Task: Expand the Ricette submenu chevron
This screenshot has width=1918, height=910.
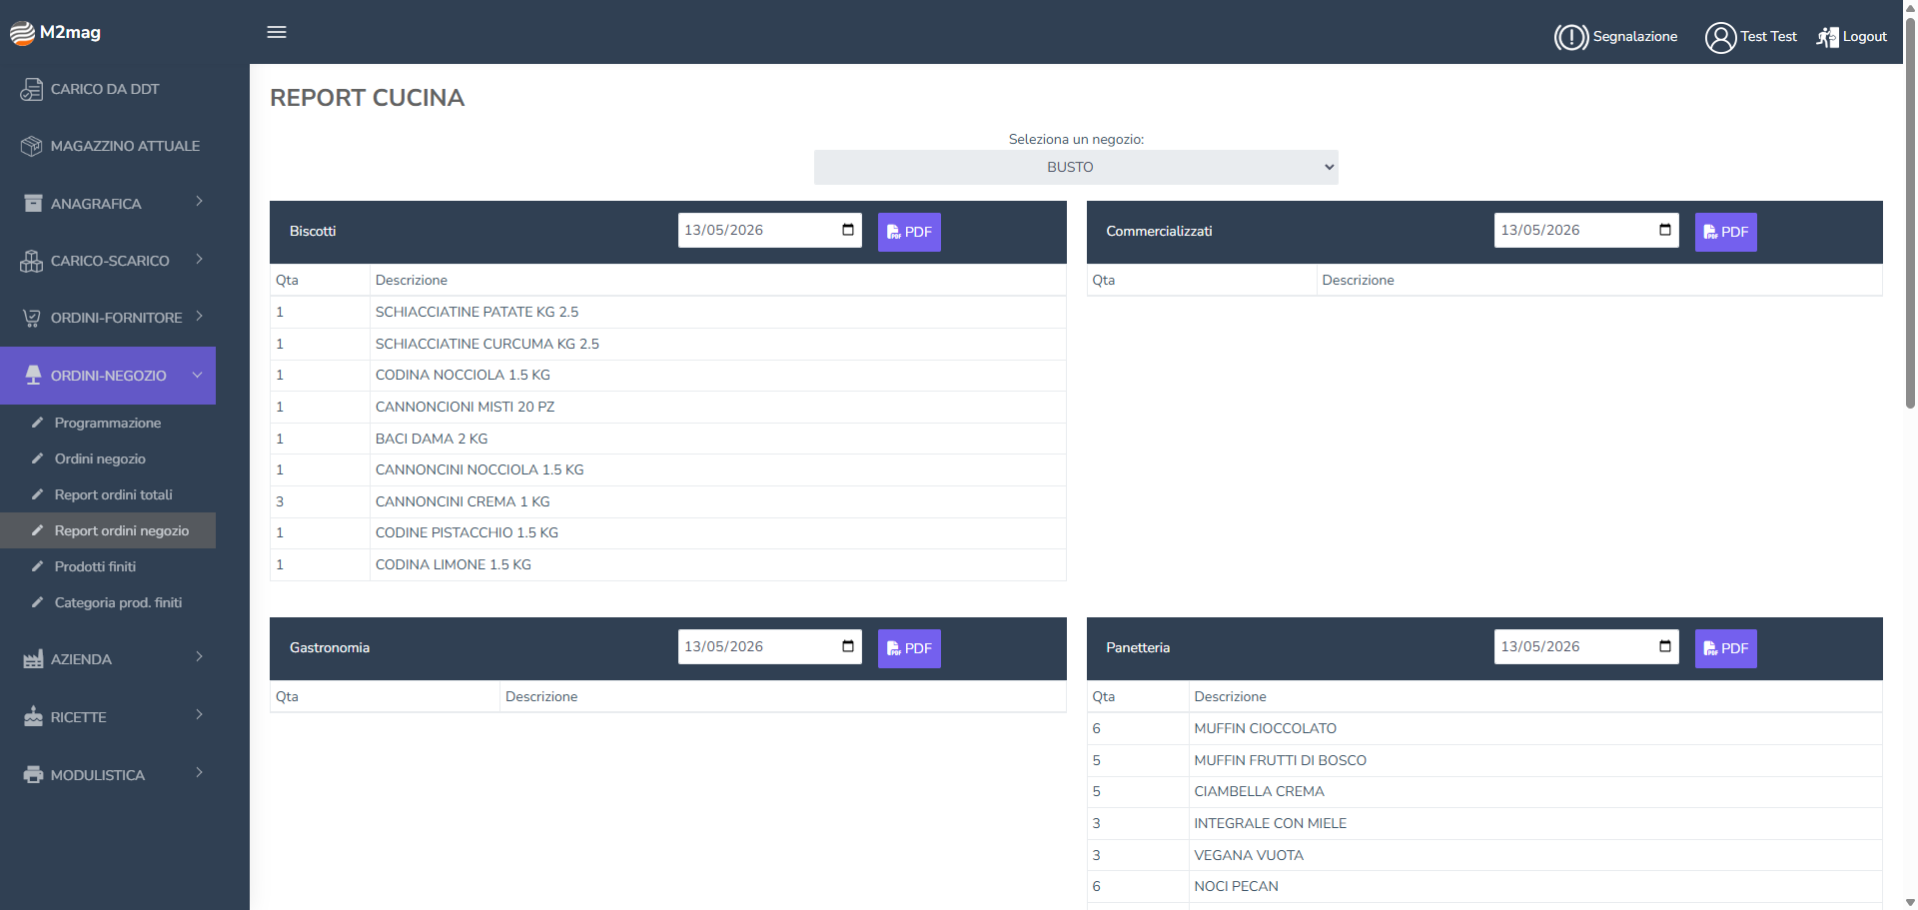Action: [200, 715]
